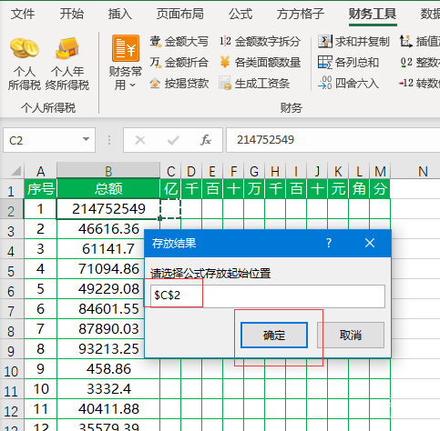This screenshot has width=440, height=431.
Task: Click the 金额大写 amount-to-uppercase tool
Action: 179,42
